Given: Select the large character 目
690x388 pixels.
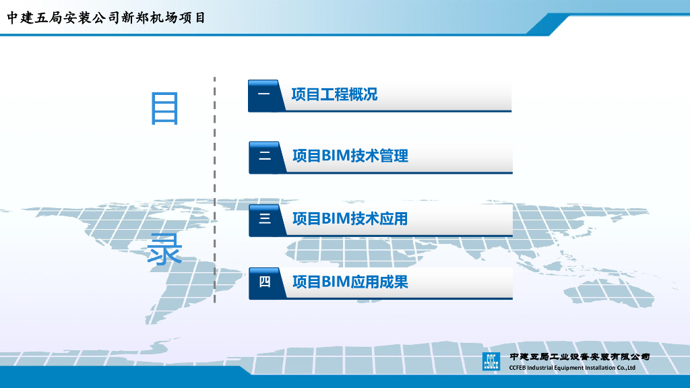Looking at the screenshot, I should 164,108.
